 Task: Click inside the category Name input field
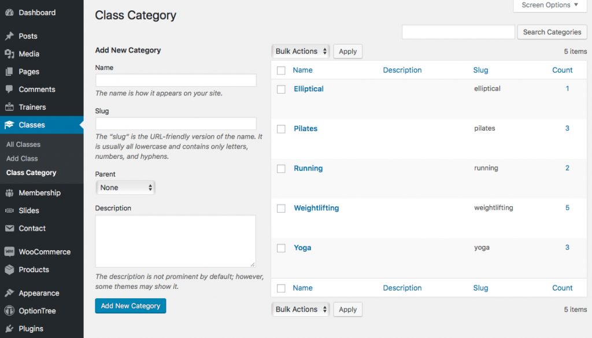175,80
